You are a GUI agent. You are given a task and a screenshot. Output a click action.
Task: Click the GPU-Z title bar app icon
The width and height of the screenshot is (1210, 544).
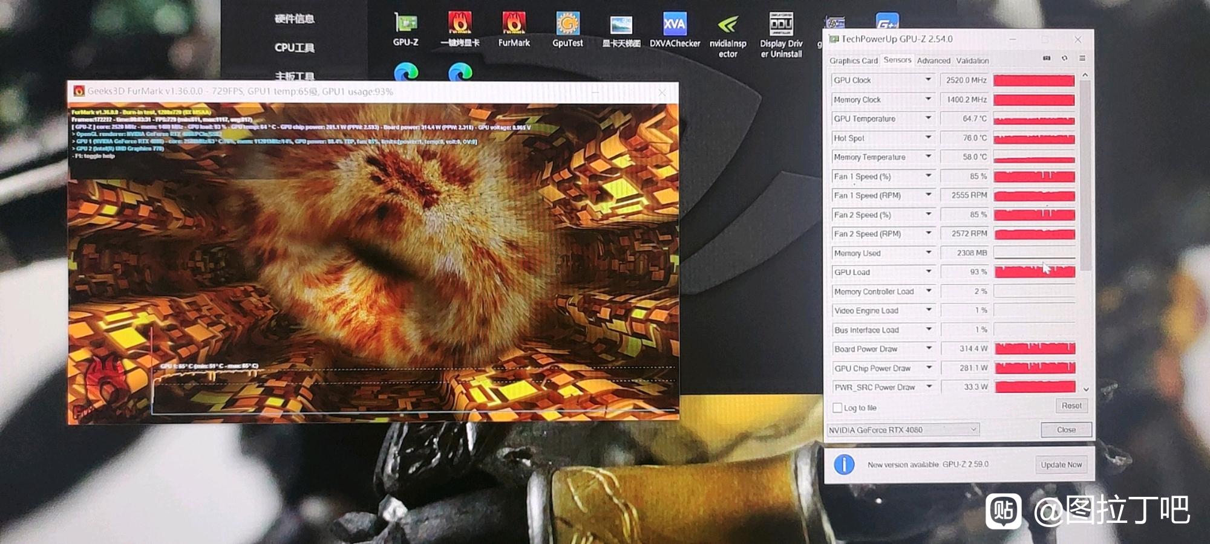[834, 39]
